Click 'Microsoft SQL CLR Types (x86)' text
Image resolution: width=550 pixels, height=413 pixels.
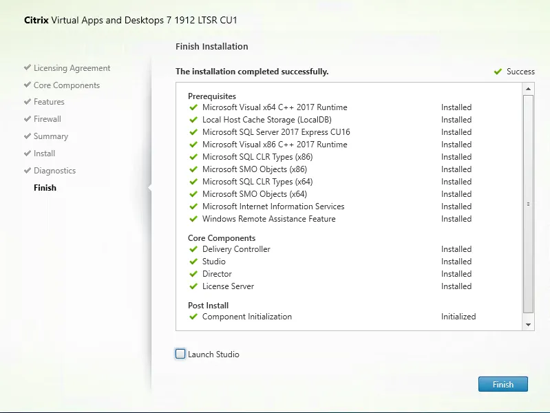(x=257, y=157)
